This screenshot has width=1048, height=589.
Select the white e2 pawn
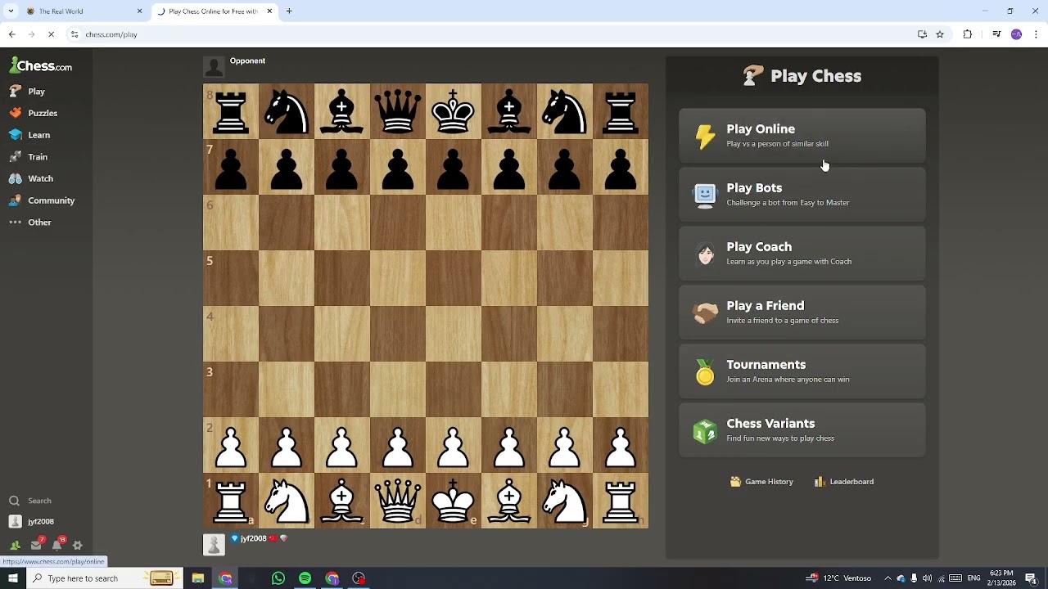pyautogui.click(x=454, y=445)
